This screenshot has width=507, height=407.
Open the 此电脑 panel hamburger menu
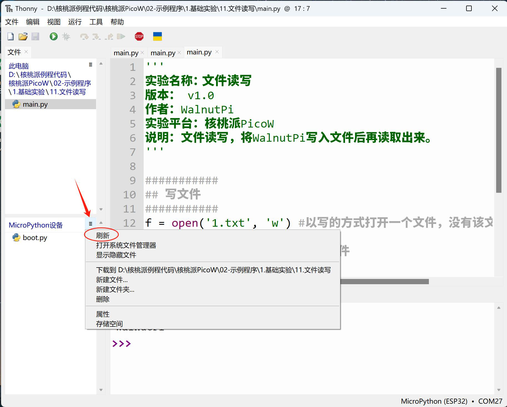90,65
